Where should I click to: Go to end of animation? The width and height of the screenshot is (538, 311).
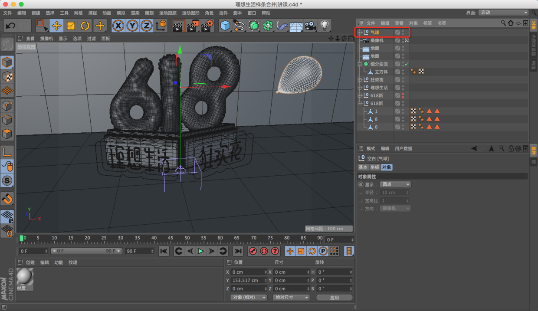(x=238, y=251)
